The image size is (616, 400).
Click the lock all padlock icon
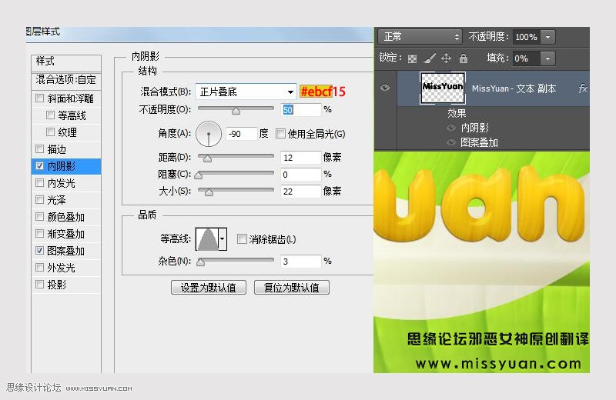pyautogui.click(x=464, y=58)
